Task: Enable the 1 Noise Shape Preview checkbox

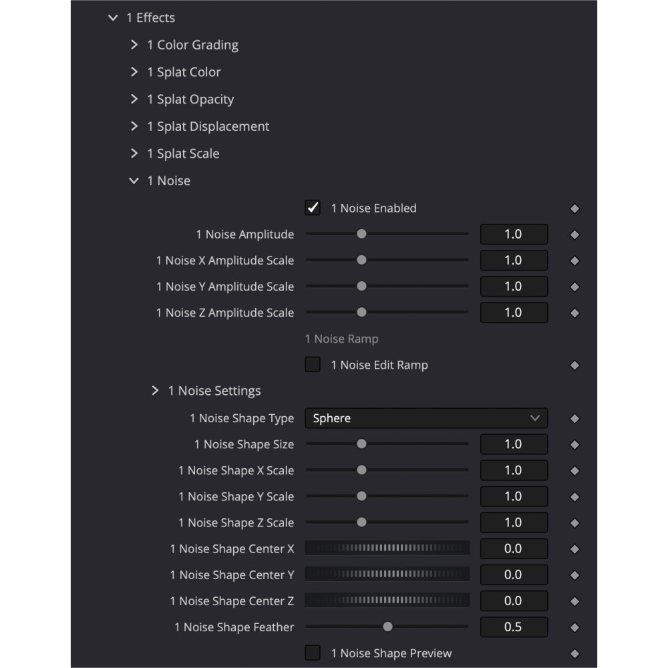Action: [313, 653]
